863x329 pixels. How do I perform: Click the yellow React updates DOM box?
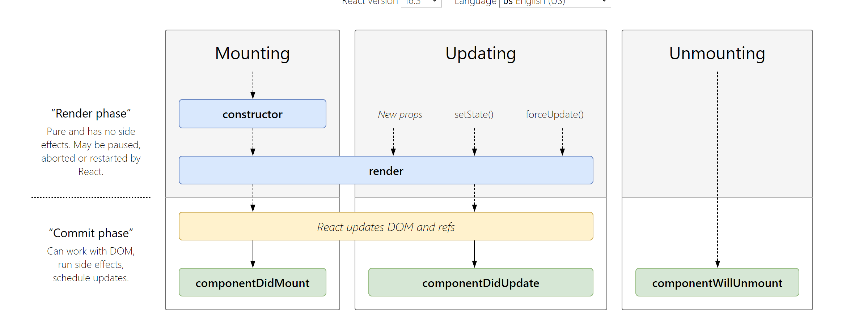point(386,226)
